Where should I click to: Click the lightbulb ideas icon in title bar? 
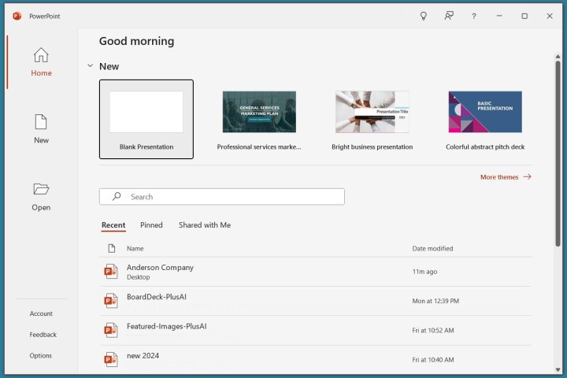423,16
